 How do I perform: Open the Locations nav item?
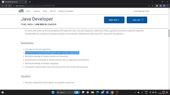point(37,11)
